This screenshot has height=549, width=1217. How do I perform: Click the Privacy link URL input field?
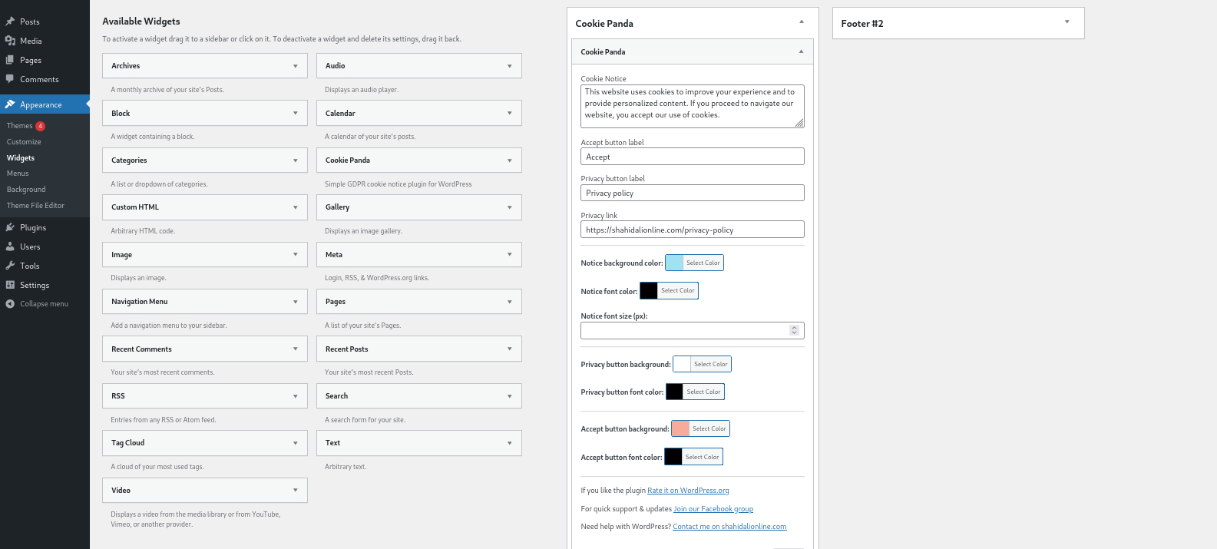[692, 230]
